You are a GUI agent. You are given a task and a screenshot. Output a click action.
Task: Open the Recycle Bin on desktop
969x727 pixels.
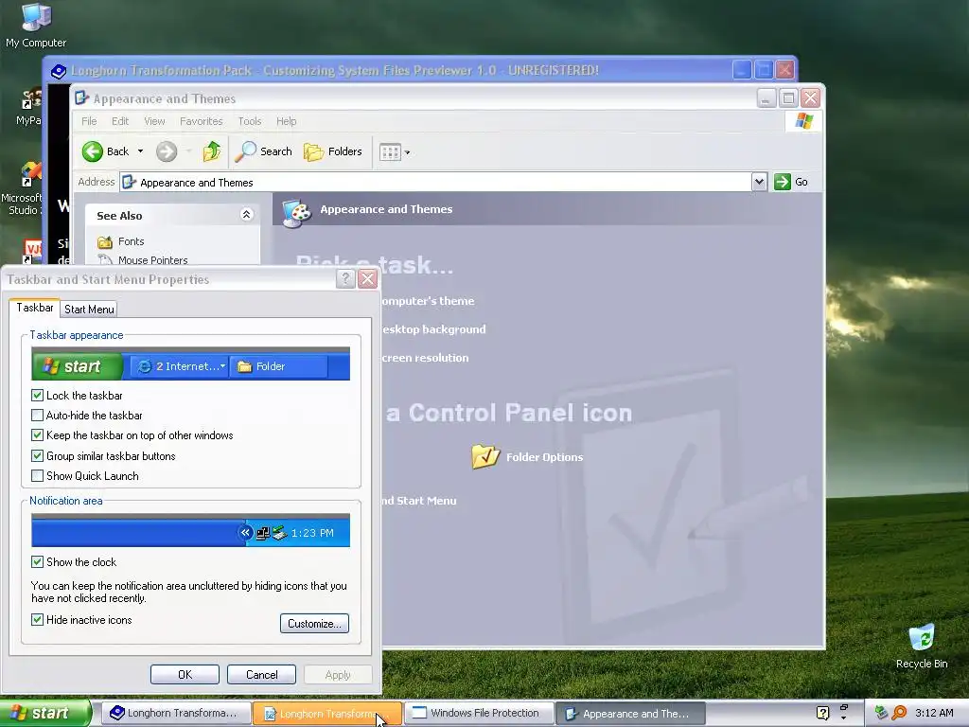[922, 647]
